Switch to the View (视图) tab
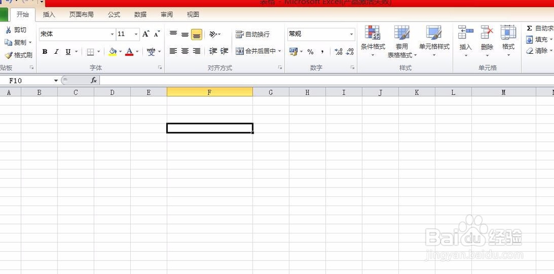Viewport: 554px width, 274px height. point(193,14)
